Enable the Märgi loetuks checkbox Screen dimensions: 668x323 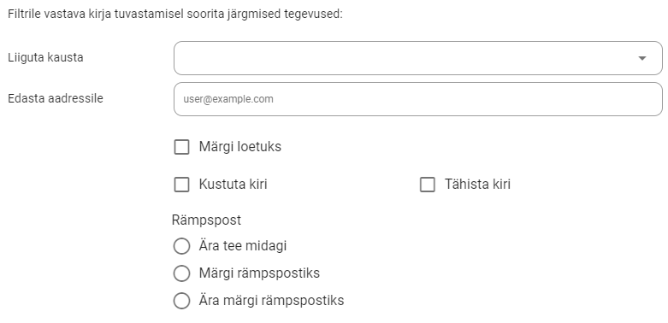pos(182,147)
